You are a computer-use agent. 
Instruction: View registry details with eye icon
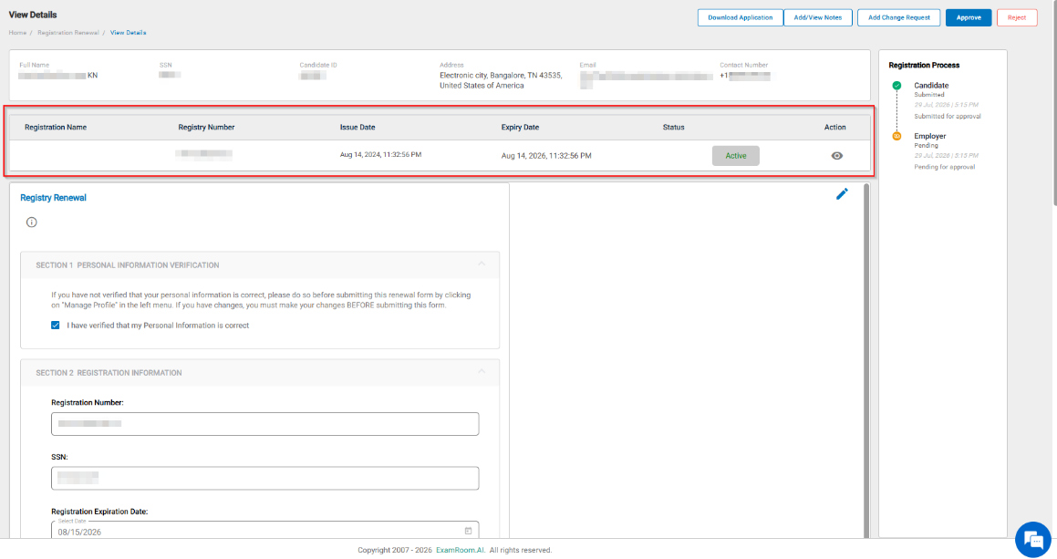[x=836, y=156]
